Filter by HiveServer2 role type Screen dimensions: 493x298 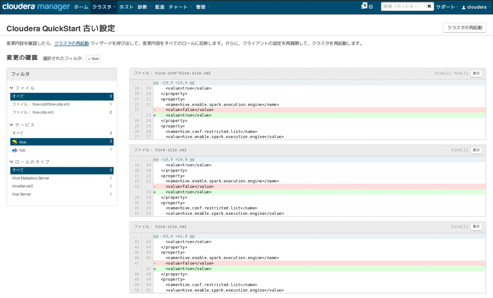(x=62, y=186)
